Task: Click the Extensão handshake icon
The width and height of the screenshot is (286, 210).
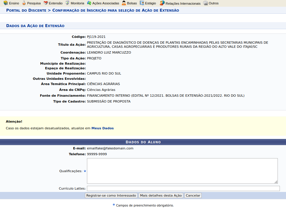Action: coord(46,3)
